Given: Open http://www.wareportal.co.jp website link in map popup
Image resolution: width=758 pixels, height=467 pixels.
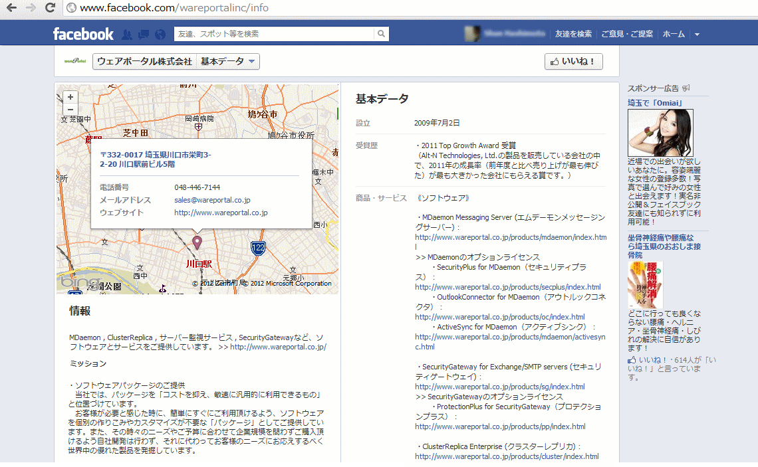Looking at the screenshot, I should click(221, 213).
